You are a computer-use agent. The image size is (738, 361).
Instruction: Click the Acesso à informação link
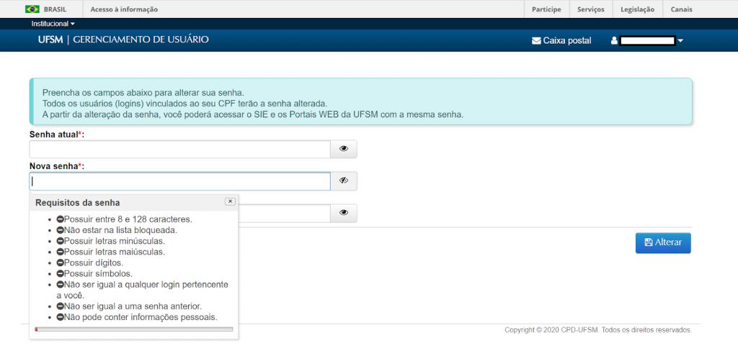[124, 9]
